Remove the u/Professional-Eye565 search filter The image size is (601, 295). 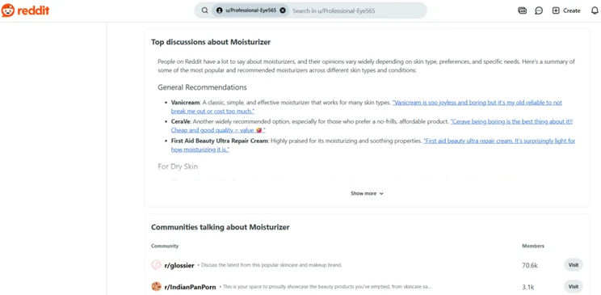click(283, 11)
